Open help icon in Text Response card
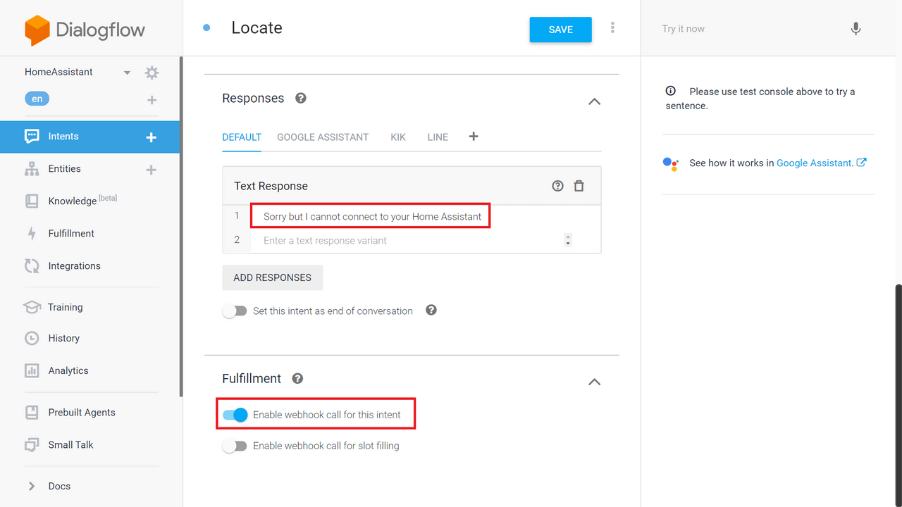 pyautogui.click(x=557, y=186)
